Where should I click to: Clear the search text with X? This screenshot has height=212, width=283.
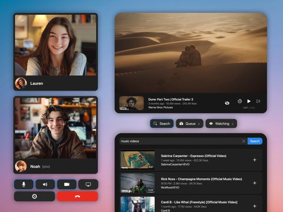(x=243, y=141)
